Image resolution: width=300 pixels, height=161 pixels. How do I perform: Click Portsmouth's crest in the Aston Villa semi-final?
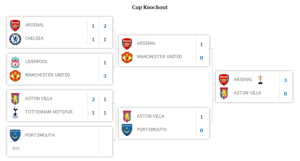click(x=127, y=130)
